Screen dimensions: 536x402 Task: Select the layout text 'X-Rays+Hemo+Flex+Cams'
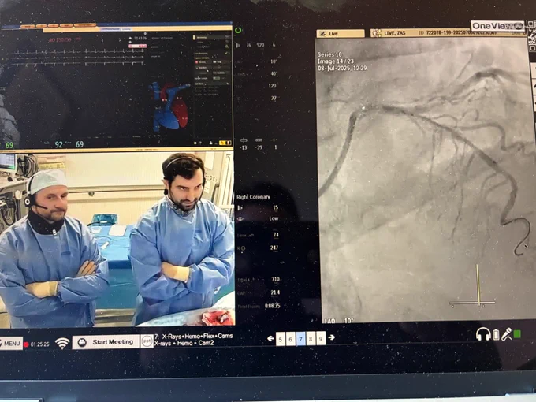pyautogui.click(x=197, y=336)
